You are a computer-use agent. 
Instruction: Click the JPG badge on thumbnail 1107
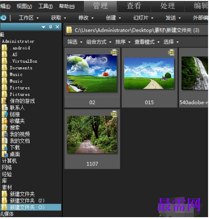(114, 114)
